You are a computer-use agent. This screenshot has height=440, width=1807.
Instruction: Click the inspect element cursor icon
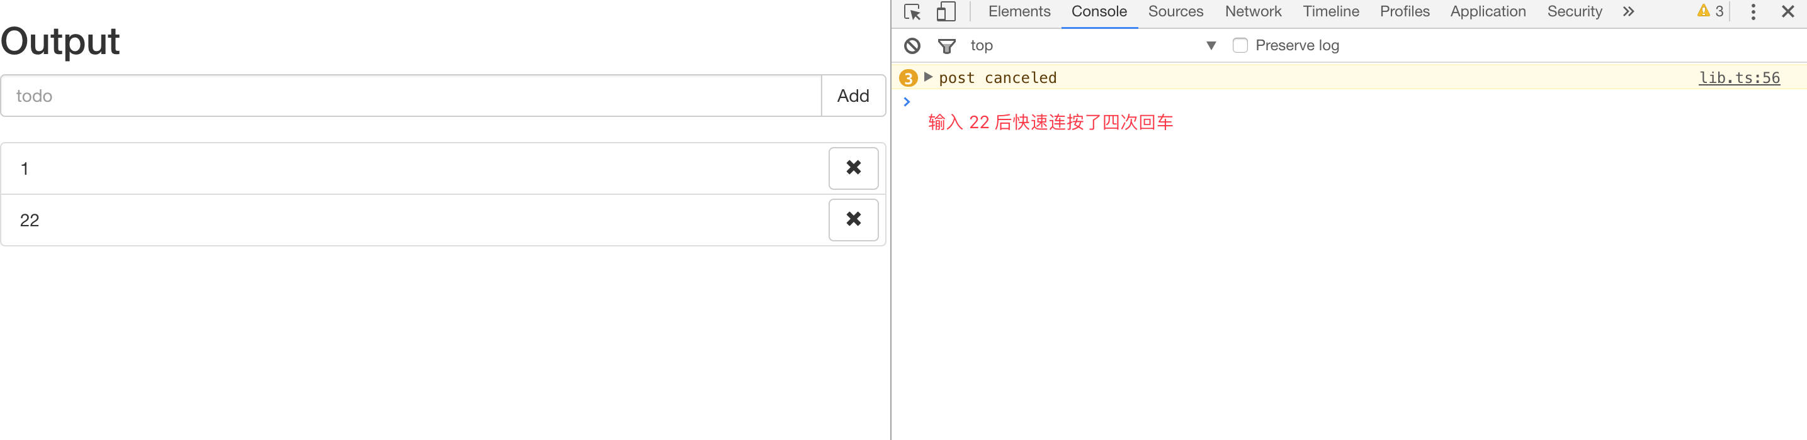pos(912,12)
